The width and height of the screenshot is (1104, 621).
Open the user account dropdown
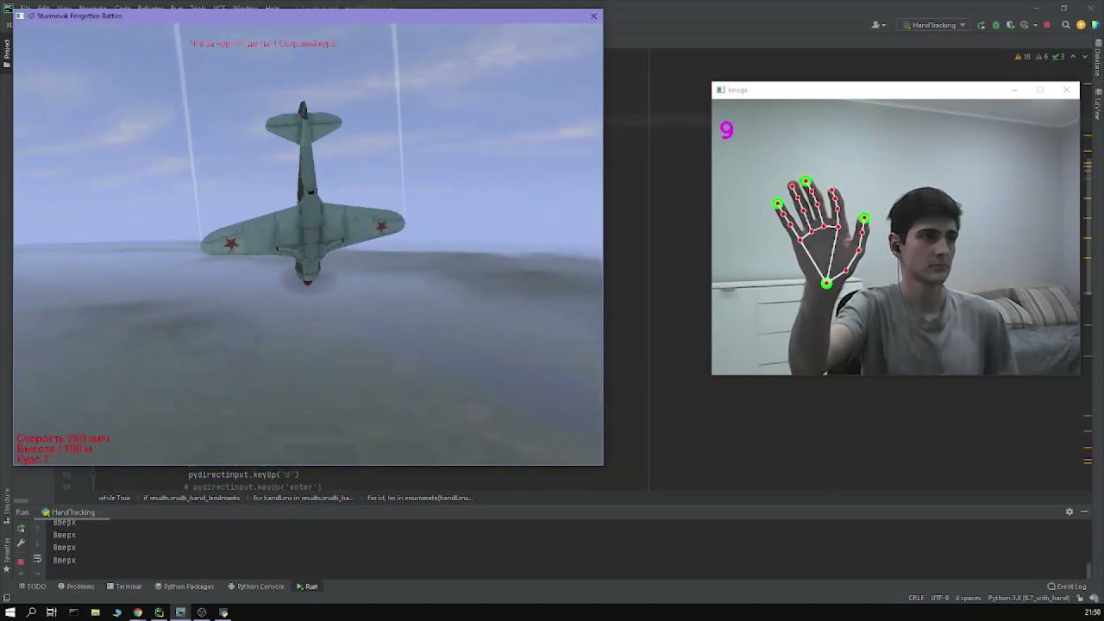pos(880,25)
